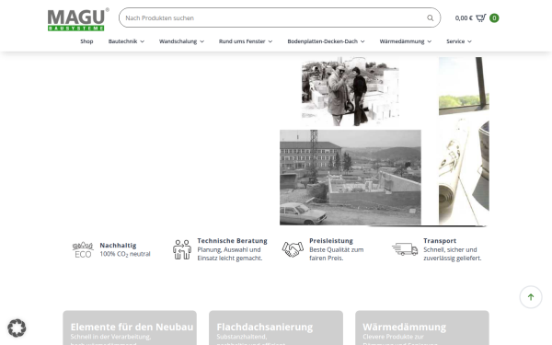Click 'Planung, Auswahl und Einsatz leicht gemacht.'

[x=230, y=254]
